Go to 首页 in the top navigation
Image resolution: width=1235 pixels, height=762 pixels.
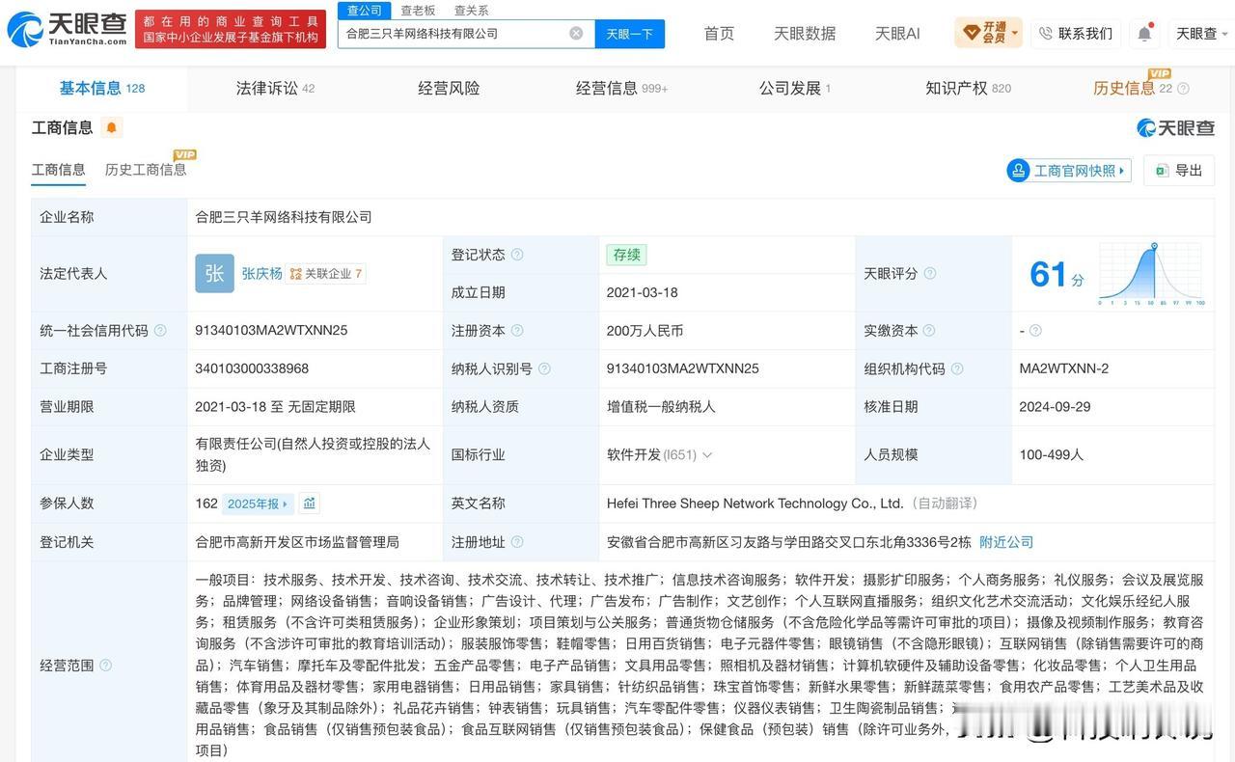719,34
